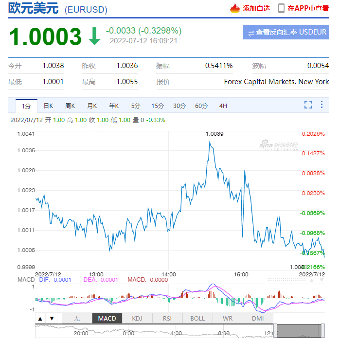
Task: Click the 添加自选 link
Action: (x=256, y=8)
